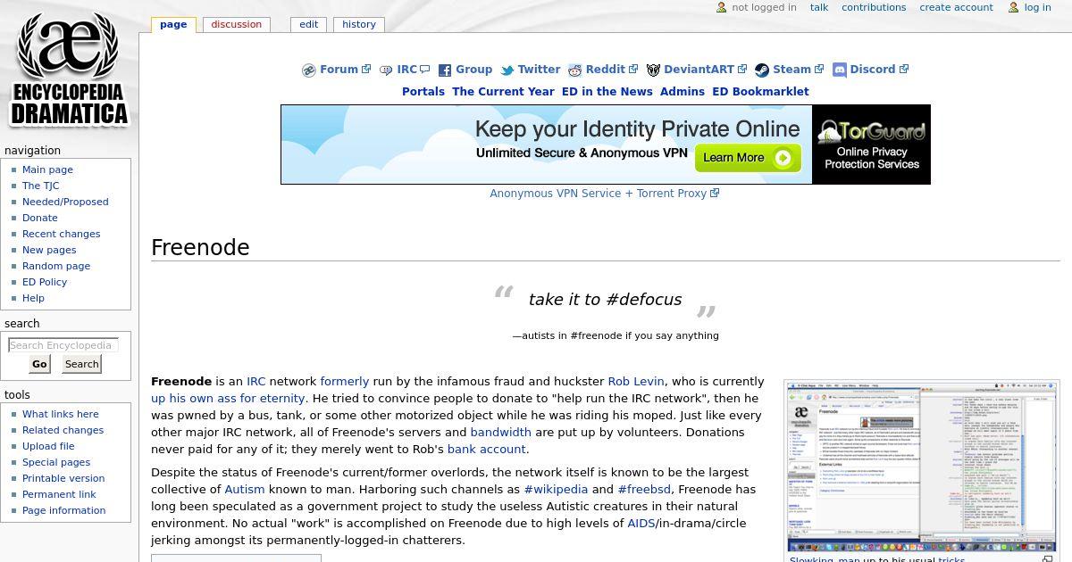1072x562 pixels.
Task: Click the #wikipedia channel link
Action: coord(556,490)
